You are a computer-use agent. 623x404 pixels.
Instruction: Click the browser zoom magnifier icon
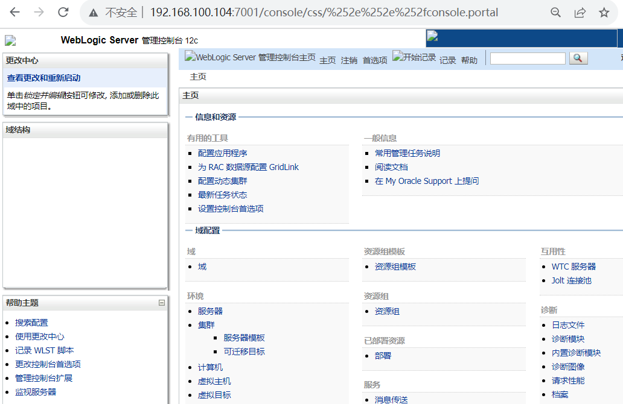click(x=555, y=13)
